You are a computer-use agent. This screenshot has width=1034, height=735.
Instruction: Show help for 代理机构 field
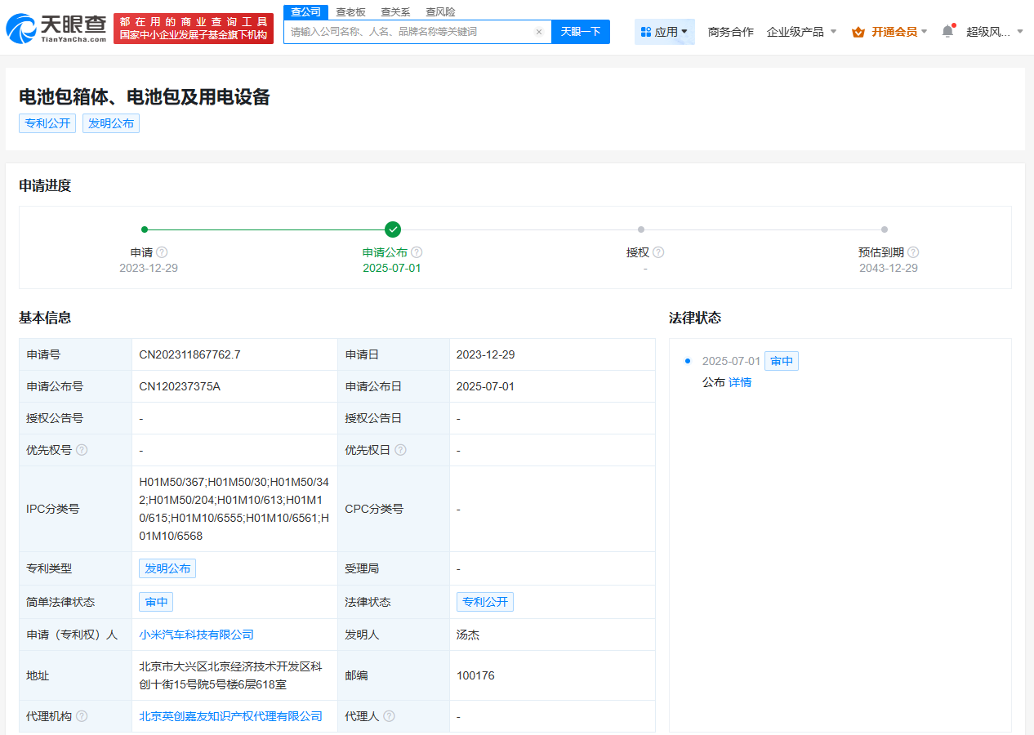(82, 716)
